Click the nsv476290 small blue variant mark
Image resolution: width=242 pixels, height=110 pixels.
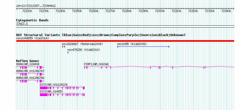pos(68,52)
